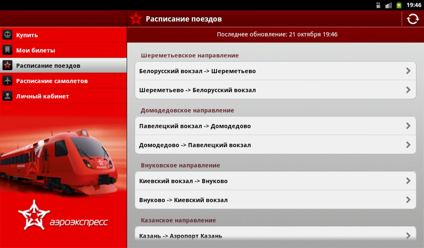Expand chevron for Домодедово -> Павелецкий вокзал
Screen dimensions: 424x248
coord(408,145)
